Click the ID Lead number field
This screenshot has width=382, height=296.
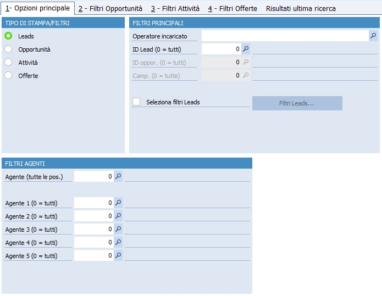click(222, 49)
